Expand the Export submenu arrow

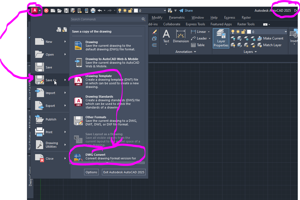tap(65, 105)
